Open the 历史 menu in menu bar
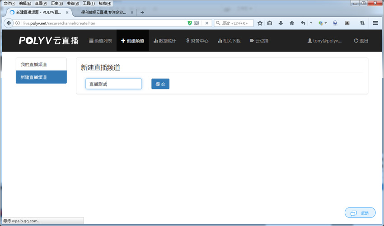The height and width of the screenshot is (226, 384). click(x=56, y=3)
